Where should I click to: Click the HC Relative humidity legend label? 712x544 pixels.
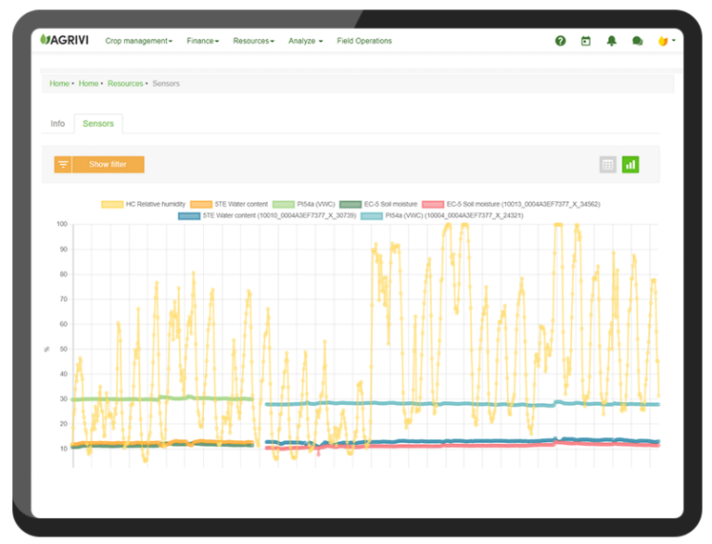[156, 204]
